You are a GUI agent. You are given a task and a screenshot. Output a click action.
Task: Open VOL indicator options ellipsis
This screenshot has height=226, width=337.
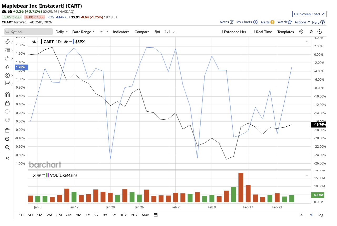pos(43,175)
